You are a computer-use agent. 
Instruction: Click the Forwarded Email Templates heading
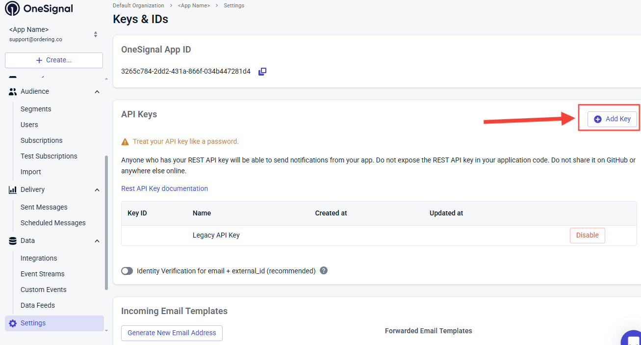[x=429, y=331]
